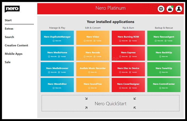This screenshot has height=121, width=187.
Task: Open Mobile Apps in sidebar
Action: [x=14, y=54]
